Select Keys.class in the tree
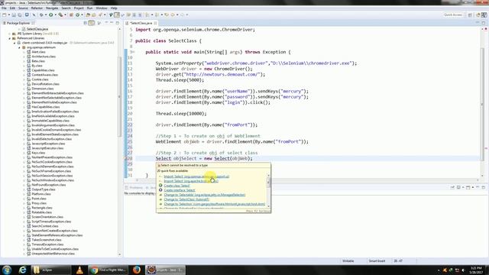The width and height of the screenshot is (489, 275). point(38,153)
